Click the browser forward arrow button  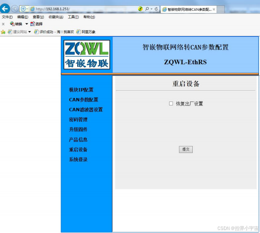coord(15,9)
